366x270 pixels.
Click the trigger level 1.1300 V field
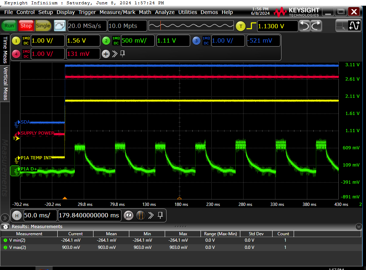point(278,26)
